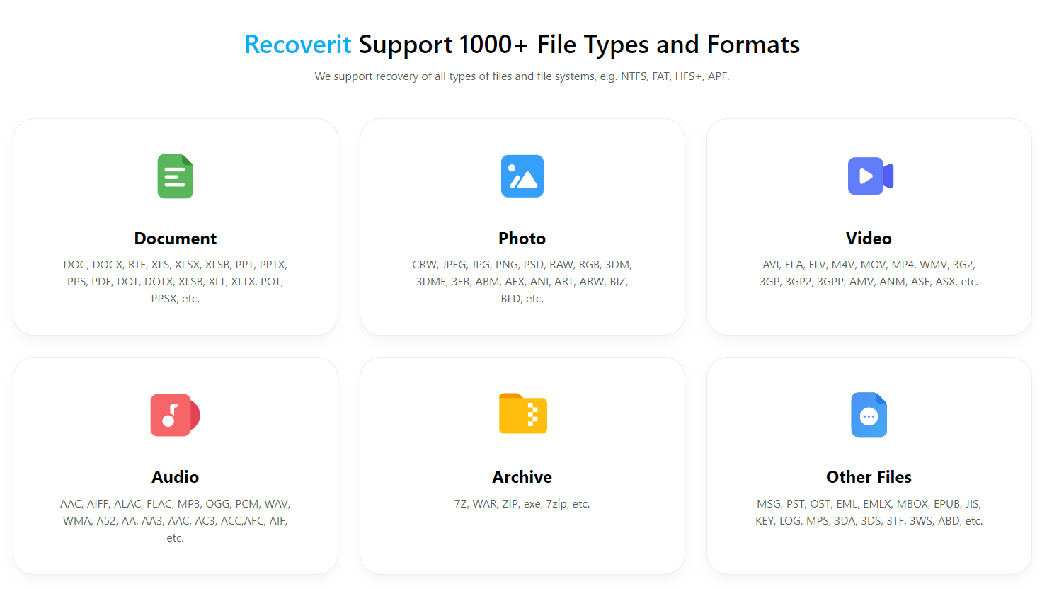Select the Other Files heading

[x=869, y=477]
